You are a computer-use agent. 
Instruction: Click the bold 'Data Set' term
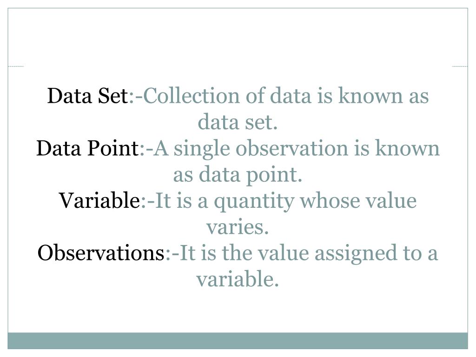tap(88, 96)
